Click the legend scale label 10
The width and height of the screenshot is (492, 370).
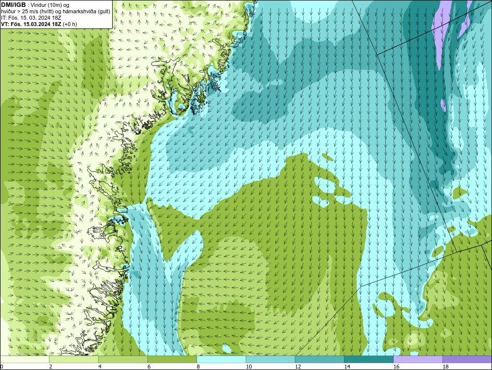[x=248, y=367]
